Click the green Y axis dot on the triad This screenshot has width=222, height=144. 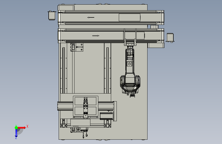(16, 128)
